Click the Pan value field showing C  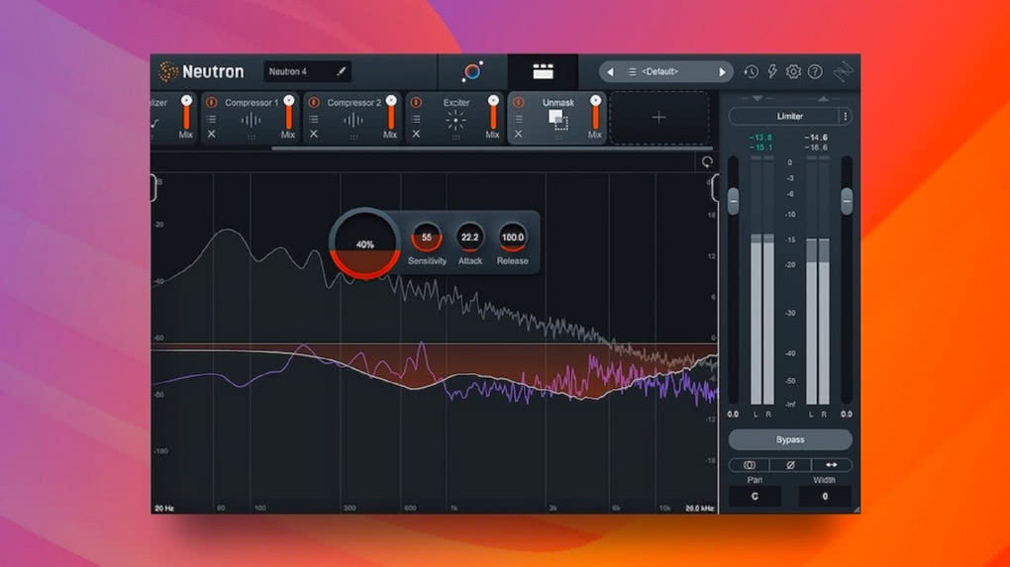coord(755,496)
